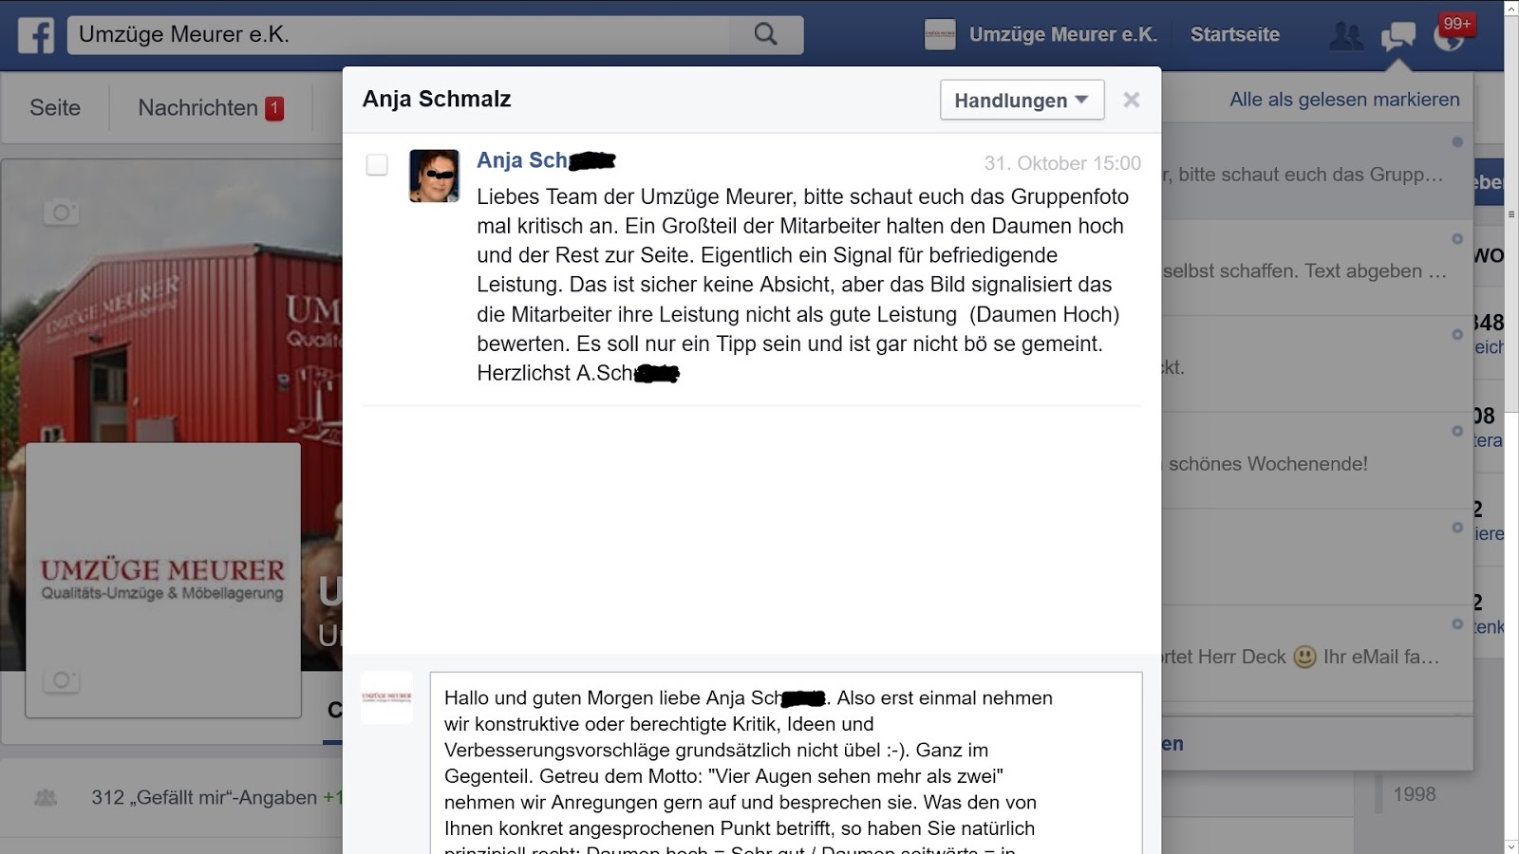This screenshot has width=1519, height=854.
Task: Open the Facebook logo home icon
Action: tap(36, 35)
